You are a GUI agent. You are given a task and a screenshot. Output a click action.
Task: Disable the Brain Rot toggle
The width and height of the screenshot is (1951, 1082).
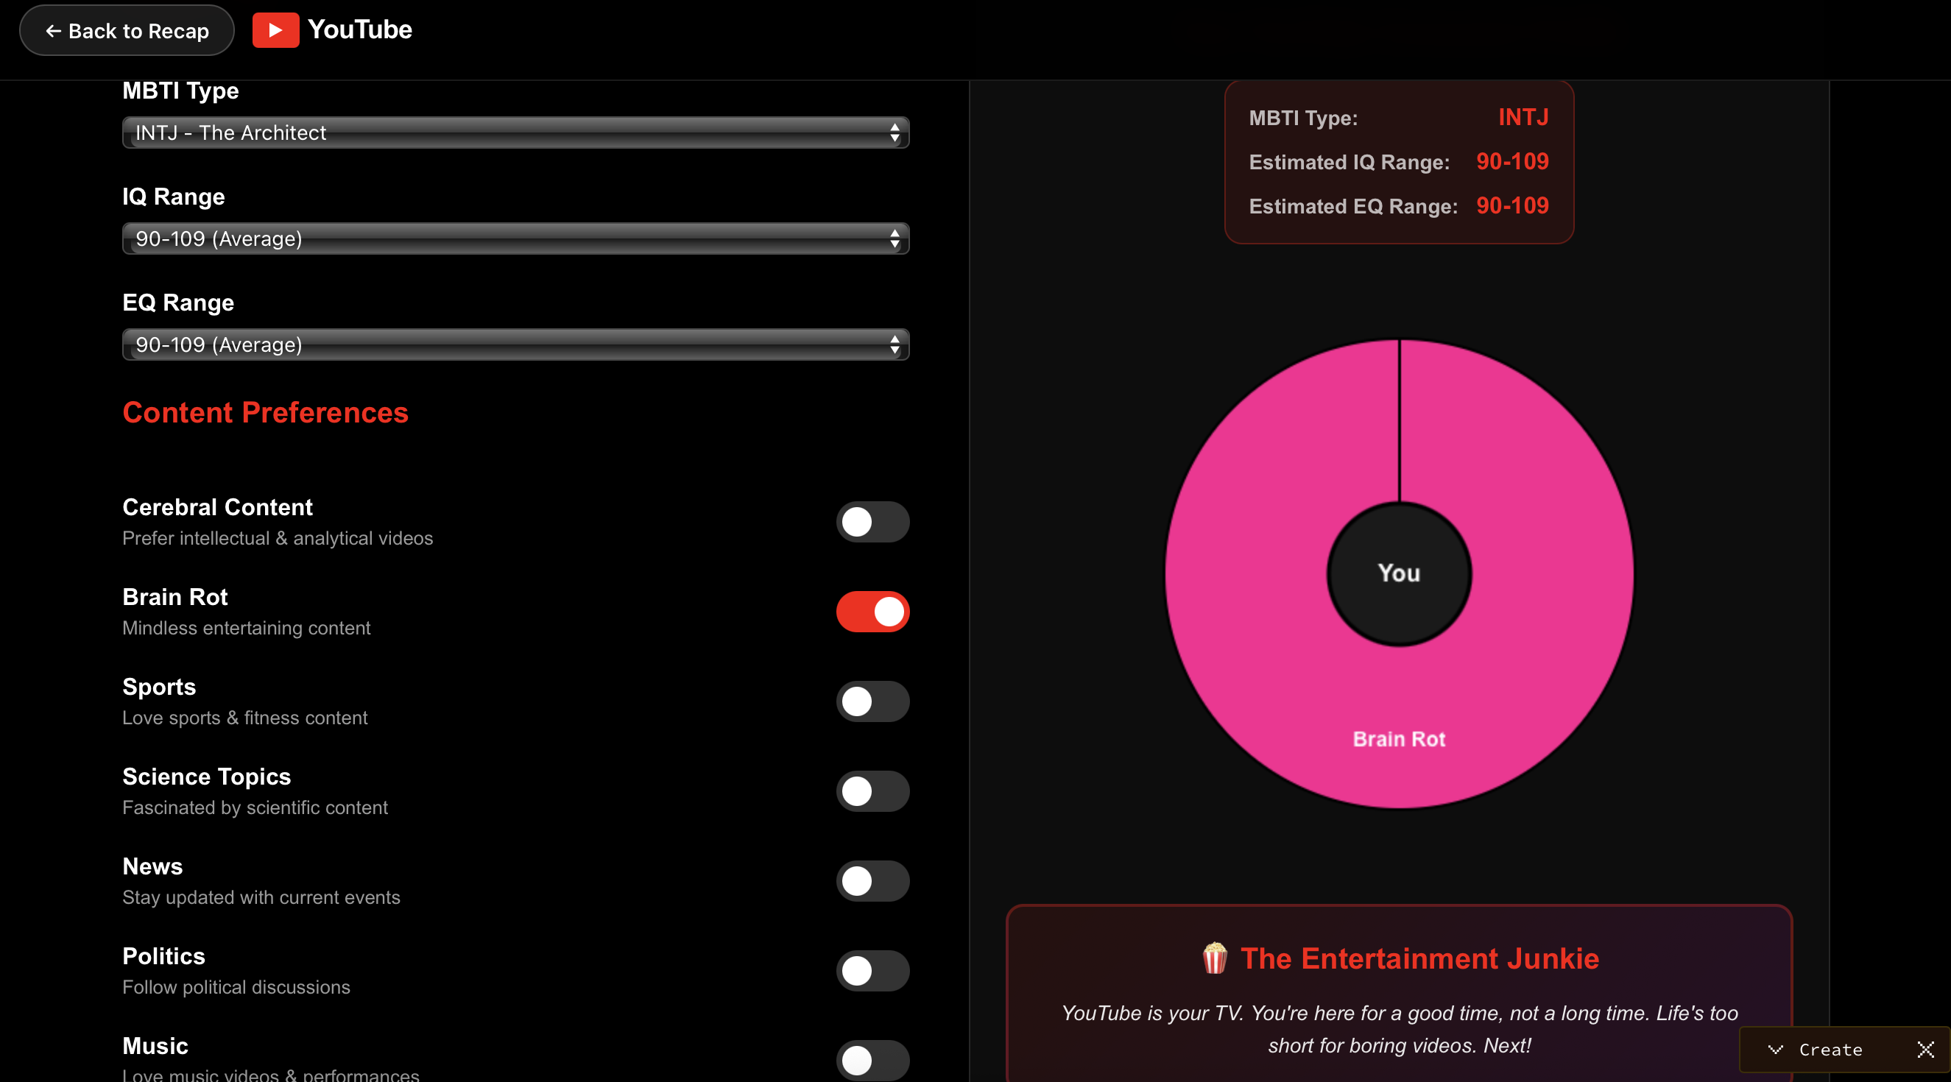872,612
